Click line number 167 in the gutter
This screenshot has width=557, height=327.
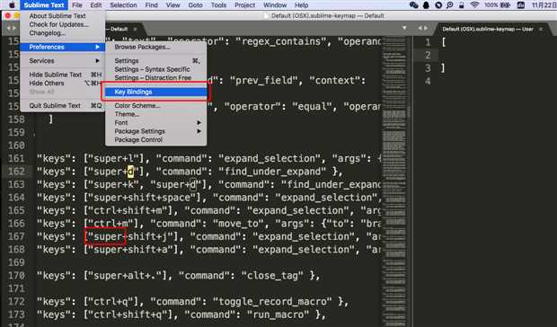[x=16, y=236]
